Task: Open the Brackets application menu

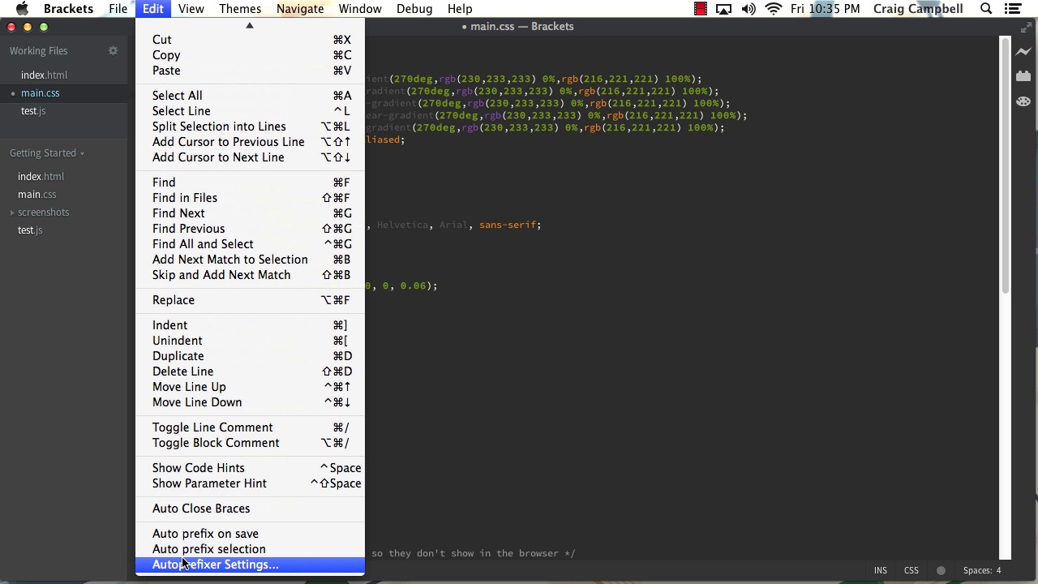Action: 68,9
